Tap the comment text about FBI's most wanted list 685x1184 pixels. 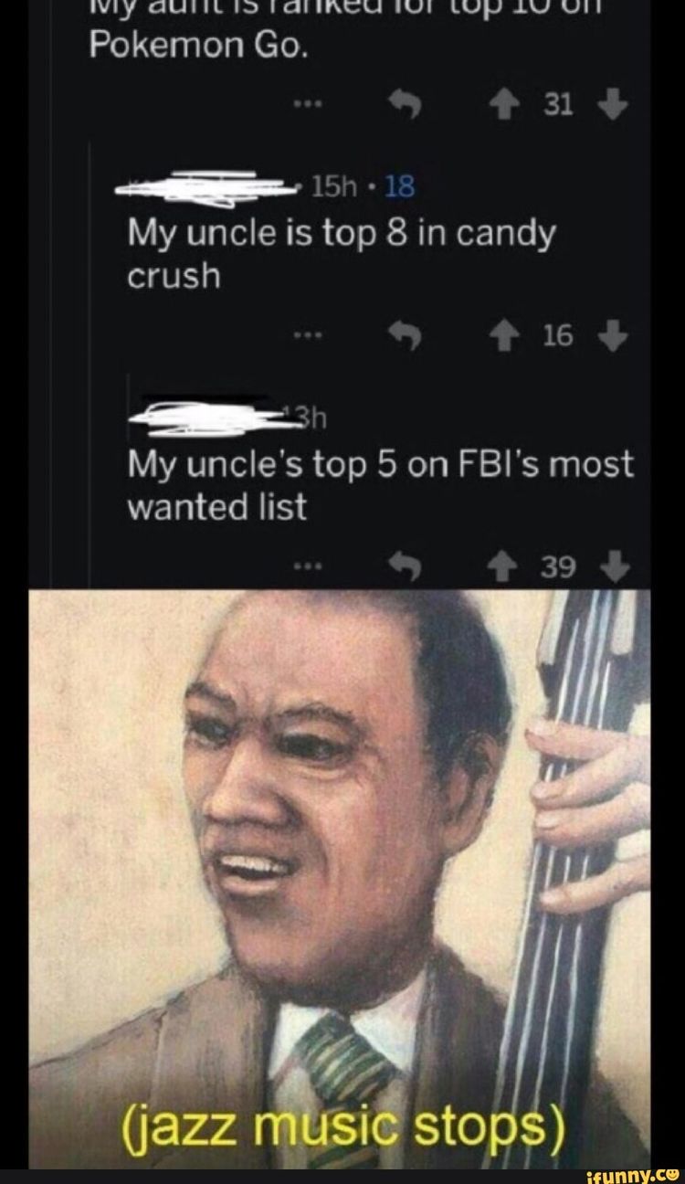379,484
